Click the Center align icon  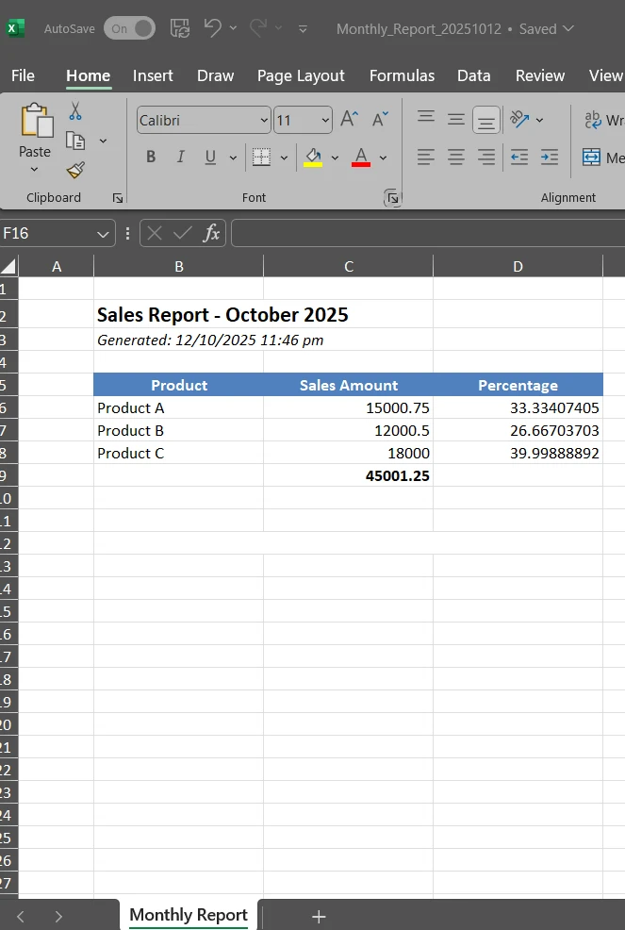[x=456, y=158]
